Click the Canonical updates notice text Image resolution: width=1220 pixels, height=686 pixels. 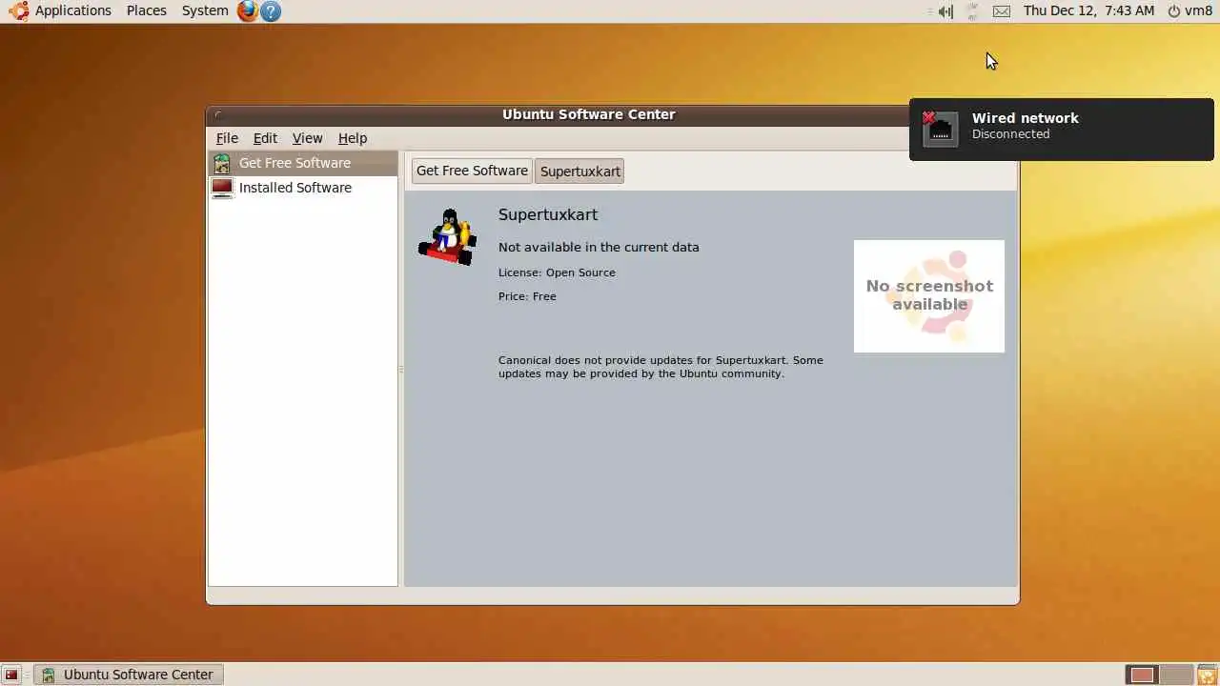(661, 367)
